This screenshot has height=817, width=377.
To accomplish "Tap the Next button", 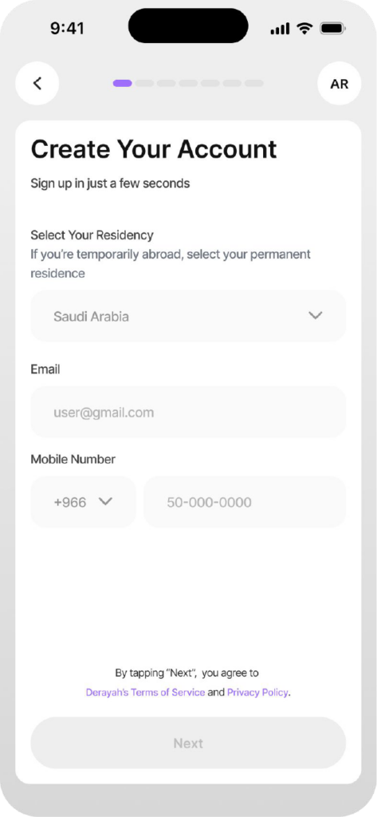I will tap(188, 743).
